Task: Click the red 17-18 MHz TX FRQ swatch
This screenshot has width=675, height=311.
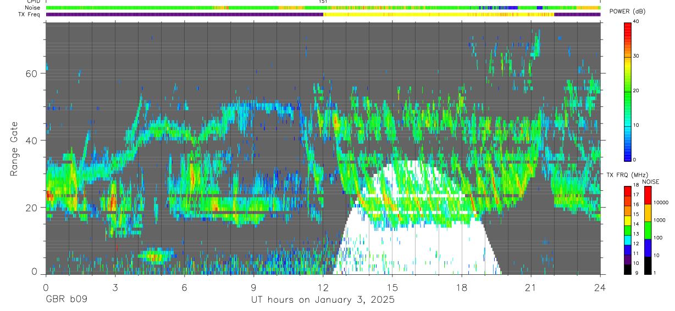Action: [x=627, y=190]
